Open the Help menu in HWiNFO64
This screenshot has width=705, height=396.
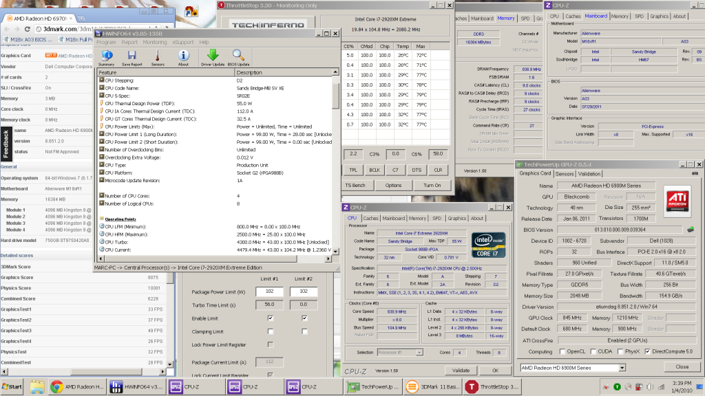[204, 42]
